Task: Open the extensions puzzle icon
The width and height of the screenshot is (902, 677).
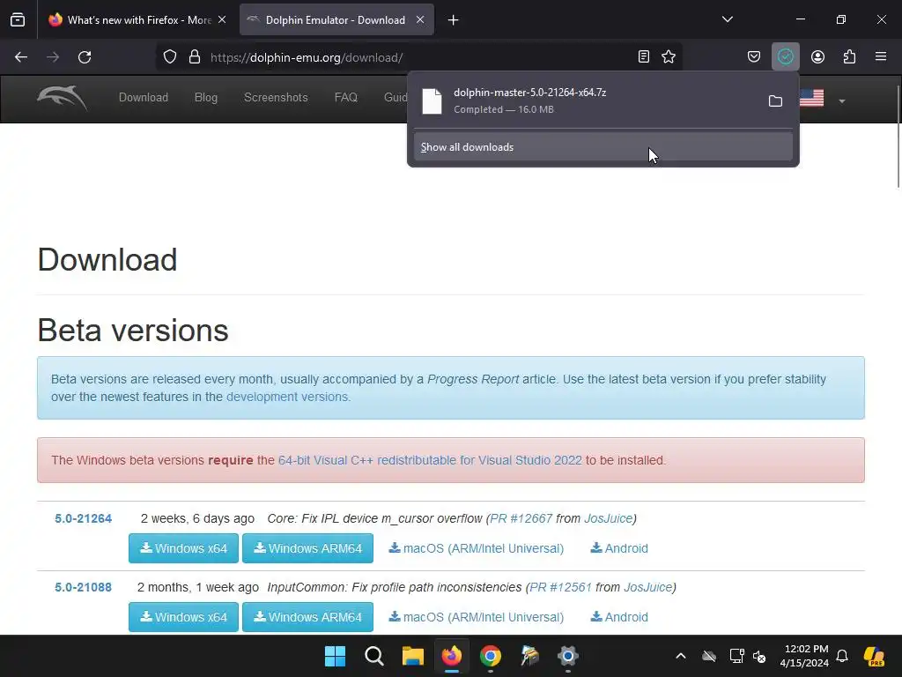Action: click(849, 56)
